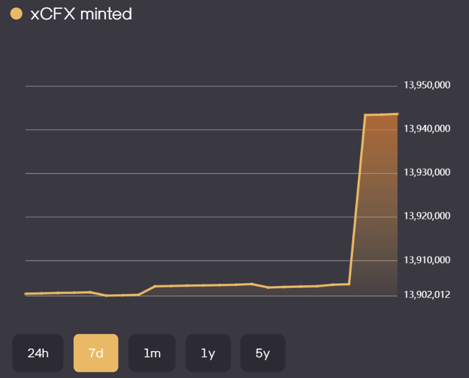Click the 13,910,000 axis label
This screenshot has height=378, width=469.
(x=427, y=260)
